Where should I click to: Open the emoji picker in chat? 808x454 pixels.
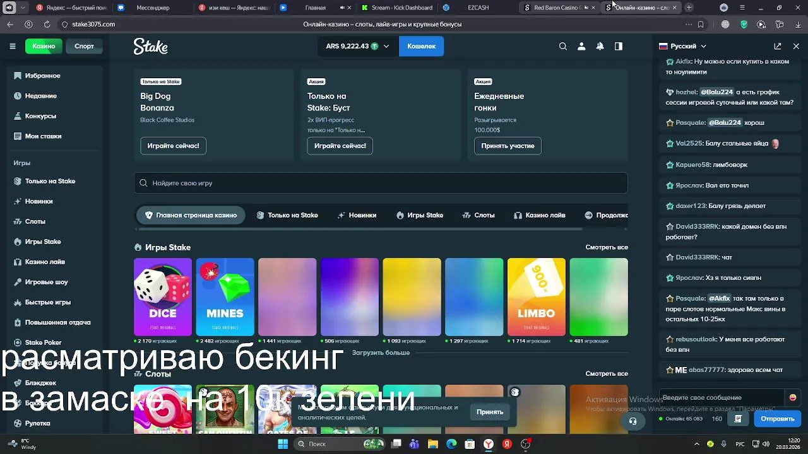click(793, 397)
